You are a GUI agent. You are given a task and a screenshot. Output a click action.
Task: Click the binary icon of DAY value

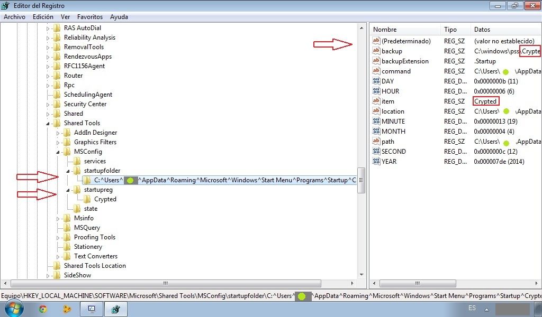(x=376, y=81)
